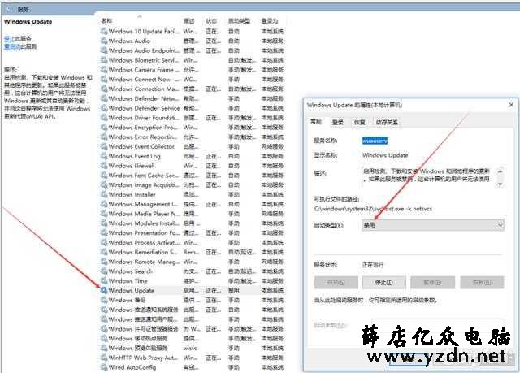Click the 停止(T) stop button
This screenshot has width=520, height=373.
(x=384, y=283)
